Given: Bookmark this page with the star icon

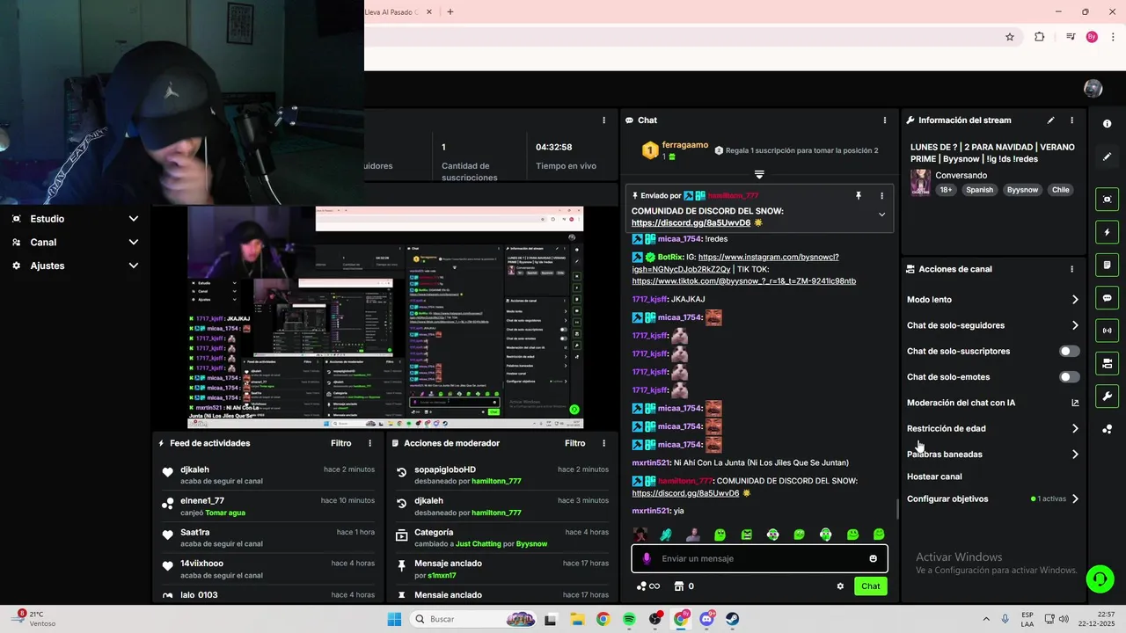Looking at the screenshot, I should [x=1010, y=37].
